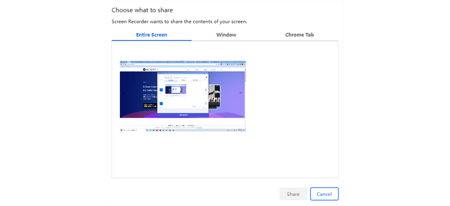Select the entire screen preview thumbnail
The width and height of the screenshot is (450, 206).
tap(183, 96)
